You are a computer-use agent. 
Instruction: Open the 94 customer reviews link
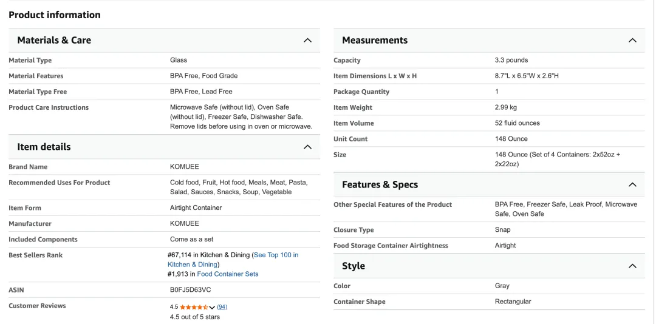pyautogui.click(x=222, y=307)
